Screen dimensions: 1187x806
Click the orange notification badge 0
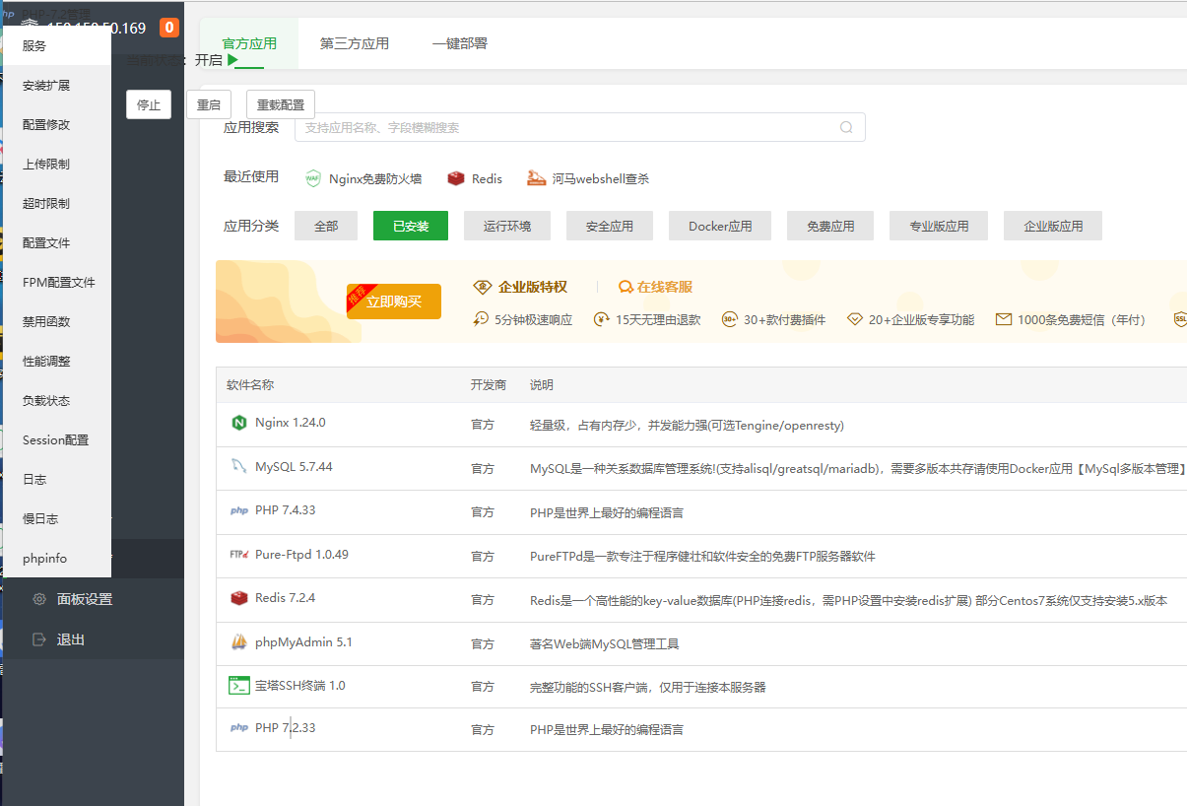tap(169, 28)
